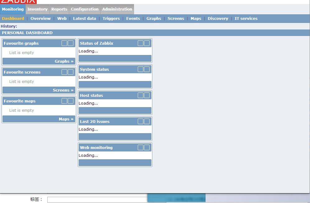The image size is (310, 203).
Task: Select Dashboard in the submenu
Action: pyautogui.click(x=13, y=19)
